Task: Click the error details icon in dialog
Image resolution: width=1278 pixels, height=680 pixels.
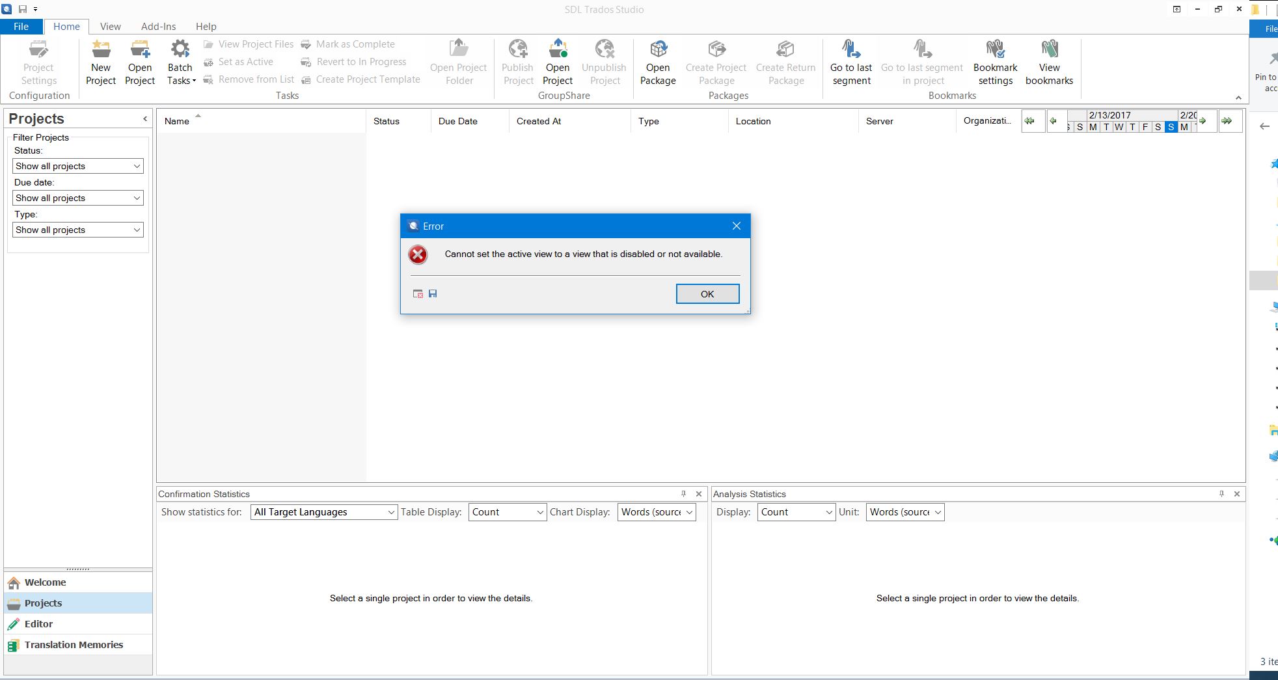Action: click(418, 293)
